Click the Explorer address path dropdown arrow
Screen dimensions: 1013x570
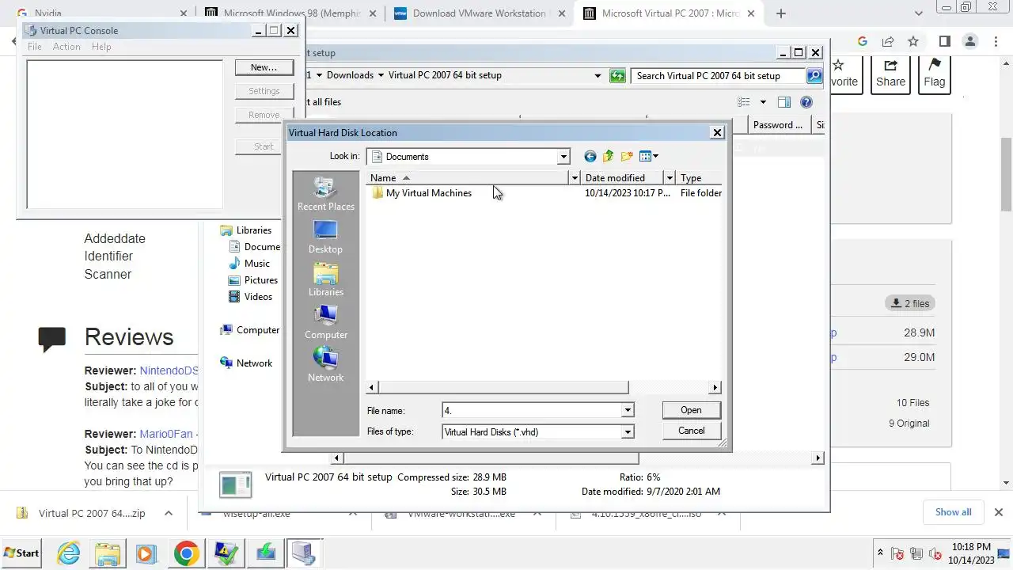598,76
